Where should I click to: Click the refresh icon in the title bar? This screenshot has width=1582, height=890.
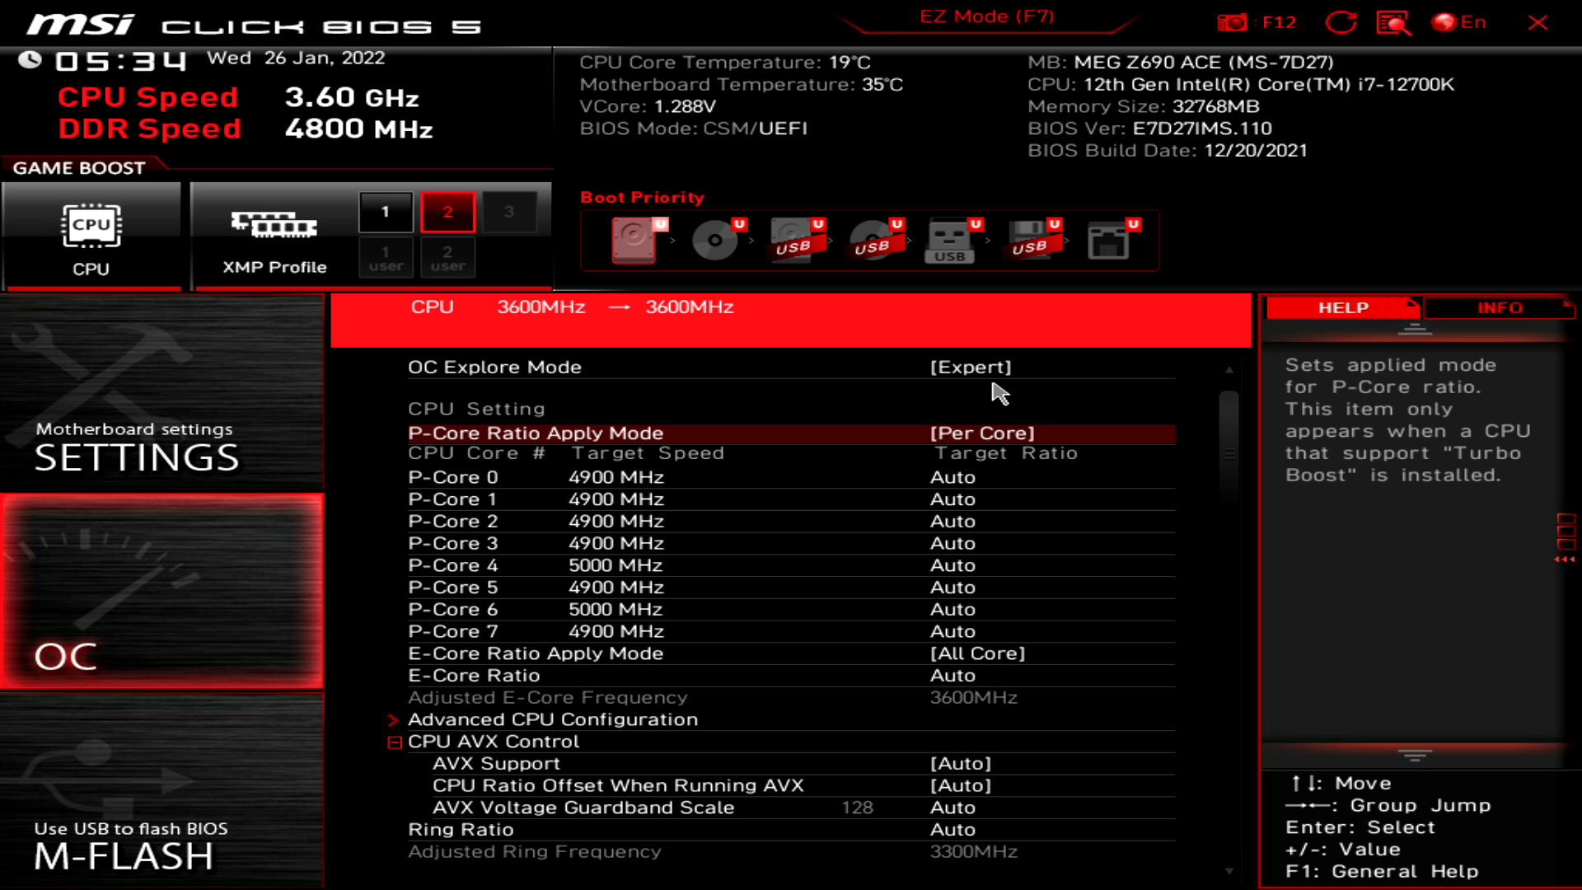click(1341, 22)
